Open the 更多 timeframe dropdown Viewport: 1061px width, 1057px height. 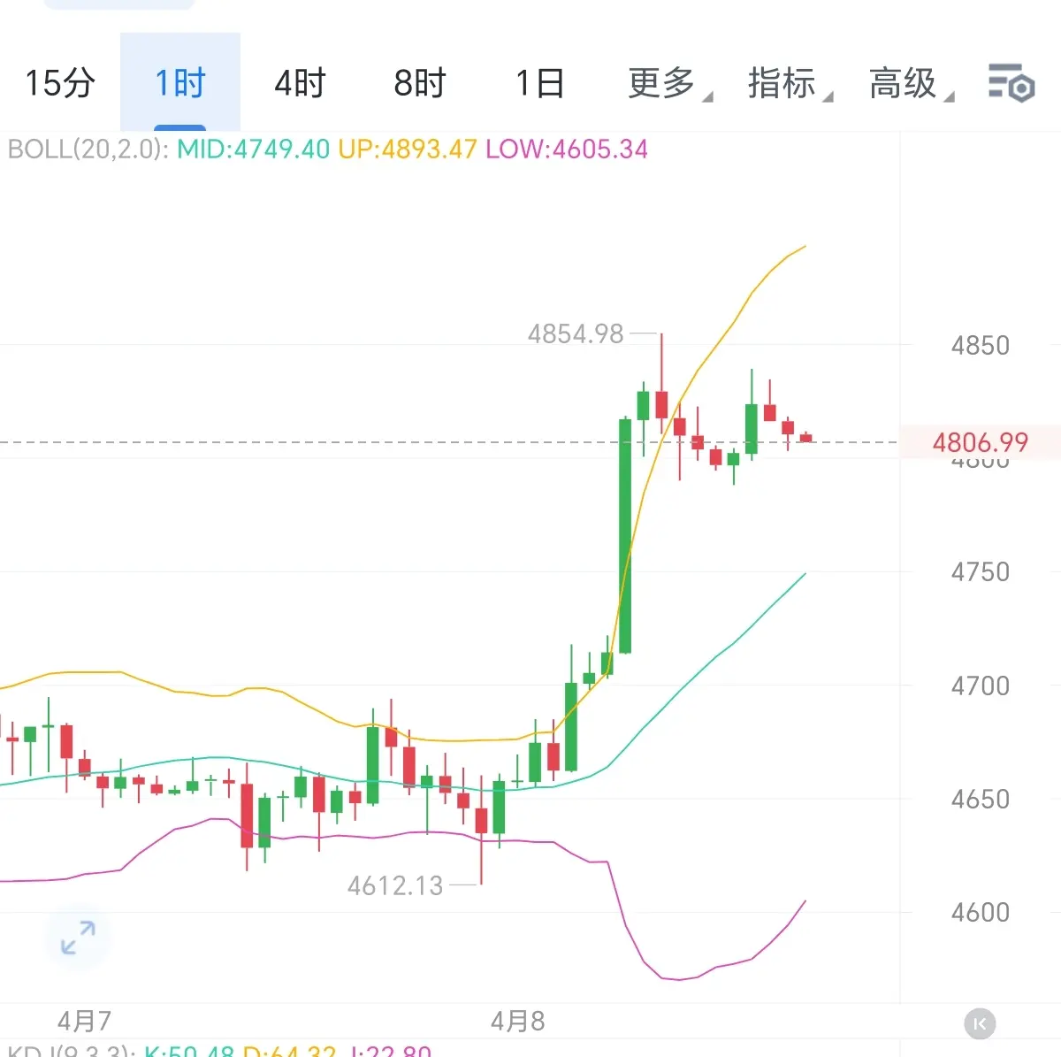(669, 83)
